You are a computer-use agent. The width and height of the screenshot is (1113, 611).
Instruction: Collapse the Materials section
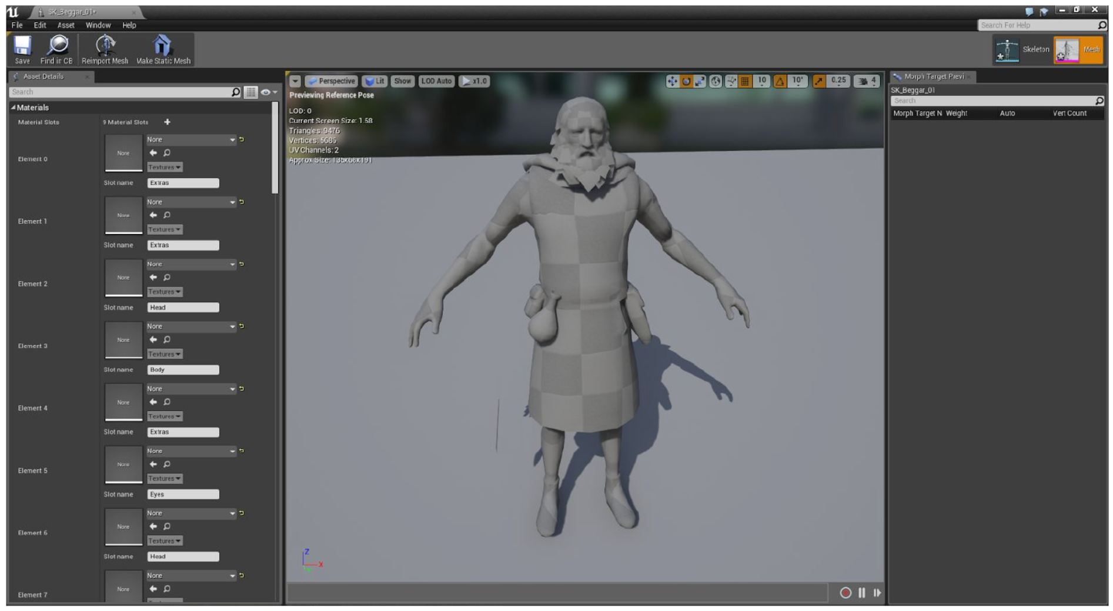(14, 108)
